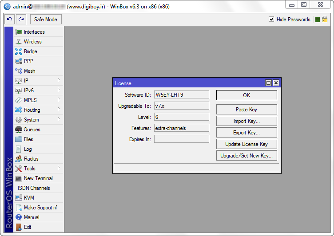This screenshot has height=236, width=334.
Task: Click the Log document icon
Action: pyautogui.click(x=19, y=149)
